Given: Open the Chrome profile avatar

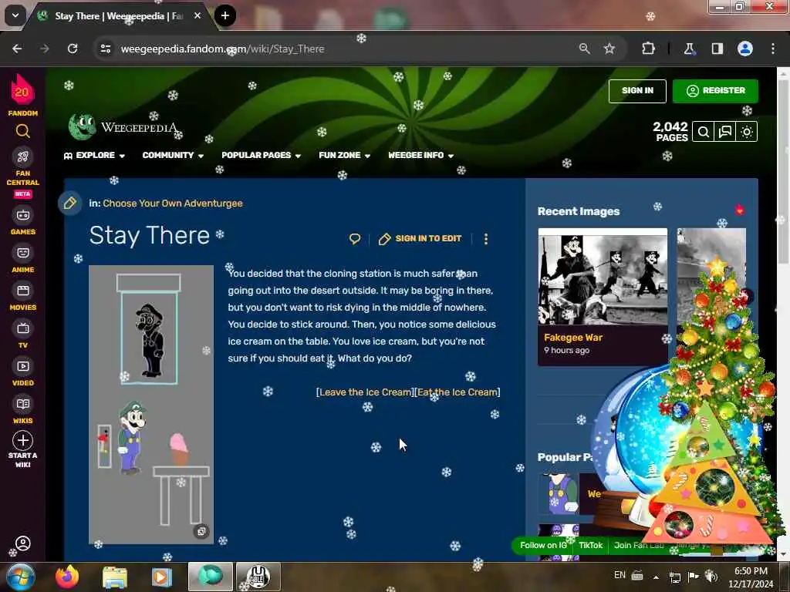Looking at the screenshot, I should click(745, 49).
